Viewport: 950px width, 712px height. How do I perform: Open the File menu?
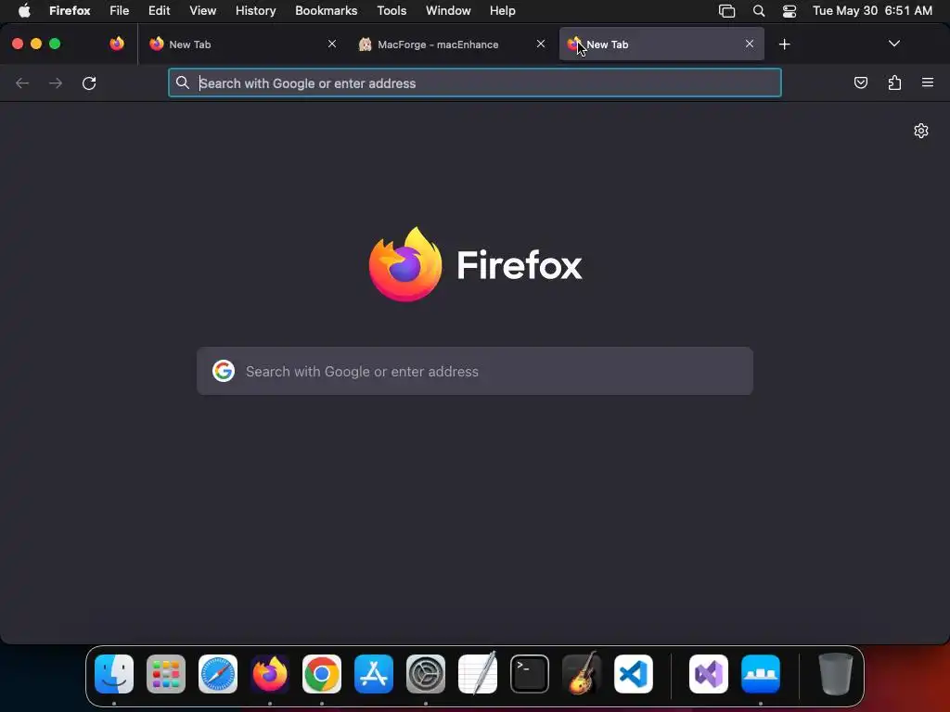click(x=120, y=10)
